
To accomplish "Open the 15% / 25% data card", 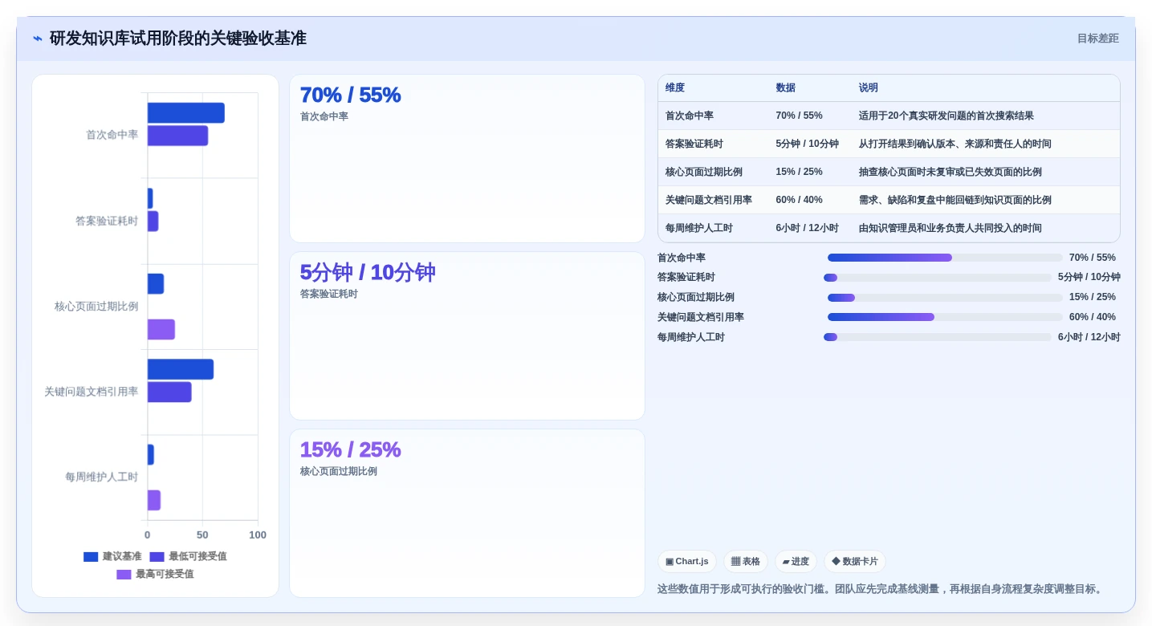I will tap(467, 513).
